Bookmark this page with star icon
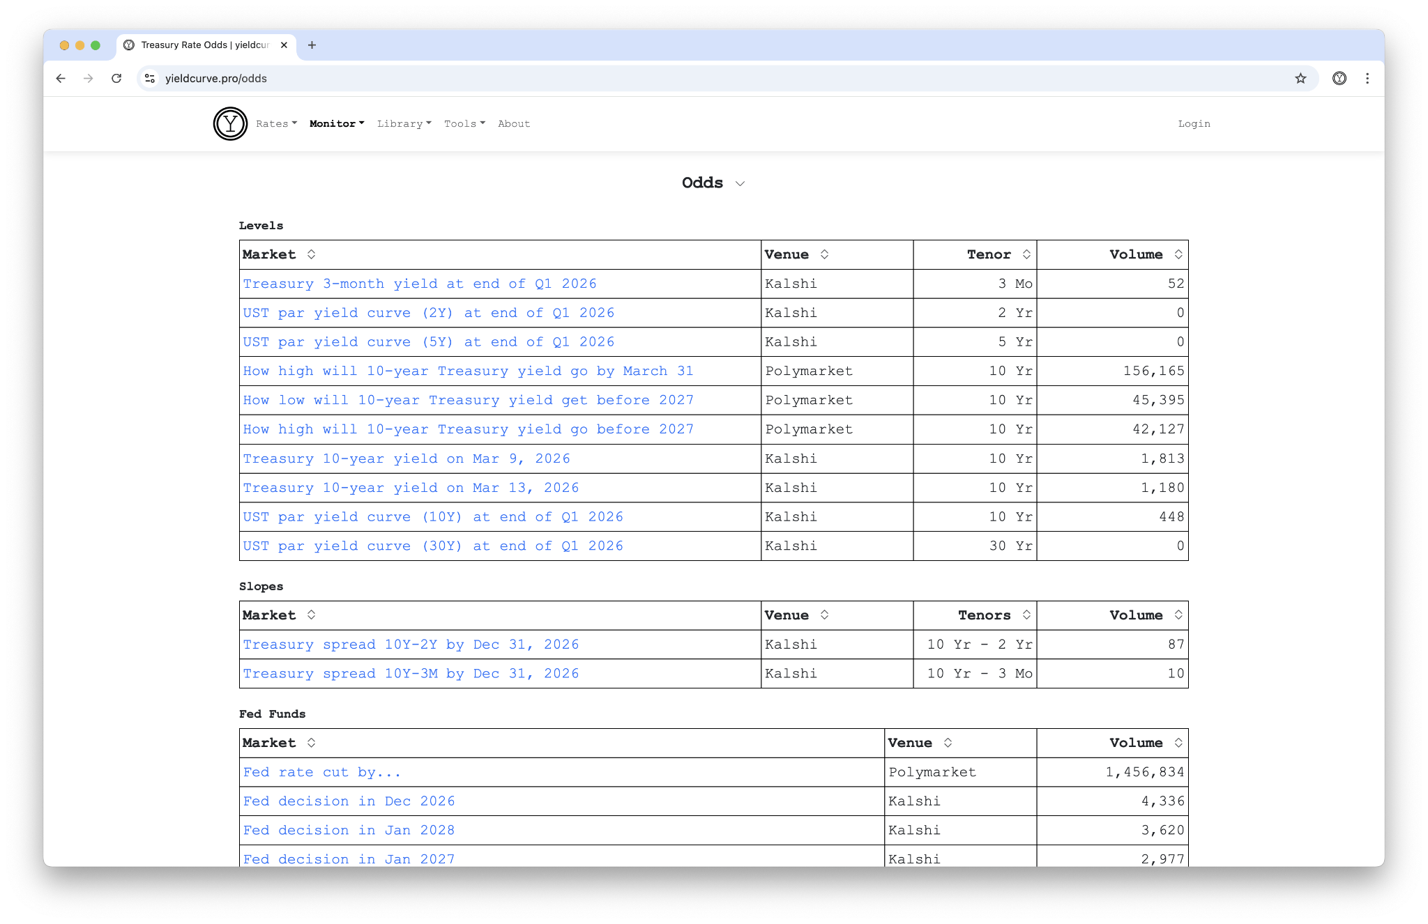The height and width of the screenshot is (924, 1428). pos(1300,79)
